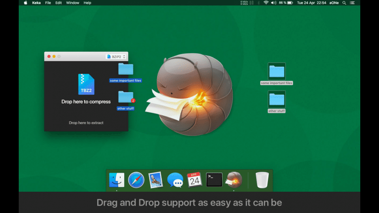Open Calendar showing April 24
Image resolution: width=379 pixels, height=213 pixels.
194,180
